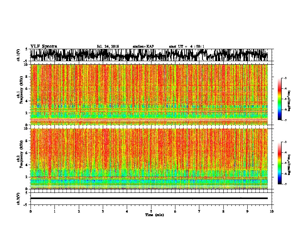This screenshot has width=306, height=237.
Task: Click the ch.2 colorbar log(PSD) unit label
Action: point(289,165)
